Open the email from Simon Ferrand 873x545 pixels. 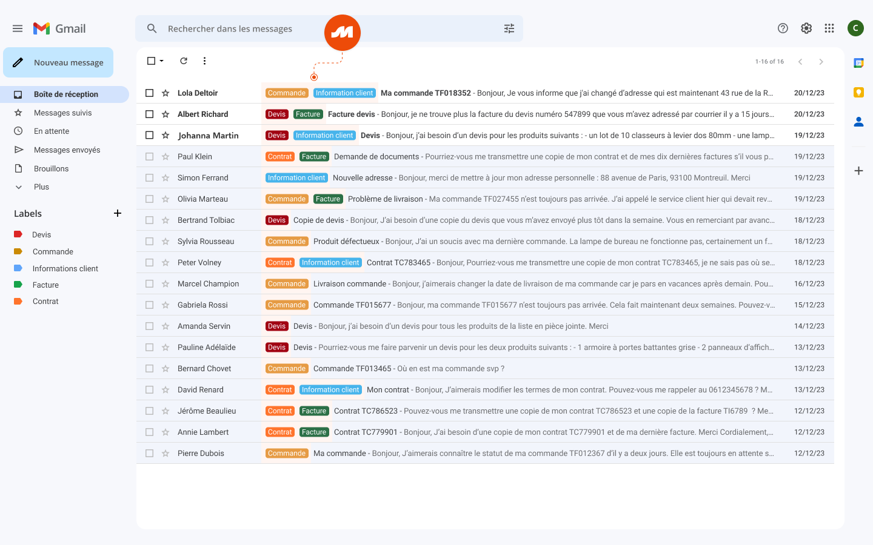[x=485, y=178]
